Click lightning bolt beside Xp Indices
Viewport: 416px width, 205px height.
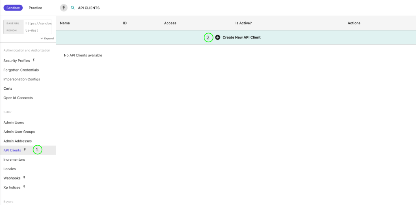click(x=24, y=187)
